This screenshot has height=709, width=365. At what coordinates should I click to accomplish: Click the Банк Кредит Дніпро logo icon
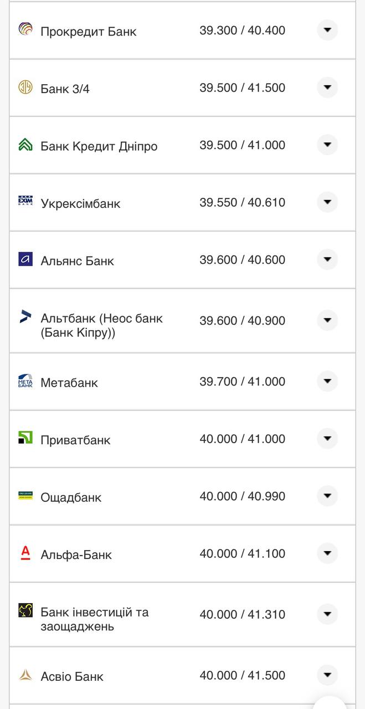(x=25, y=145)
